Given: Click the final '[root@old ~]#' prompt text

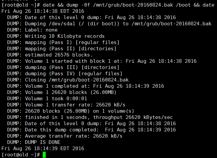Looking at the screenshot, I should [21, 155].
